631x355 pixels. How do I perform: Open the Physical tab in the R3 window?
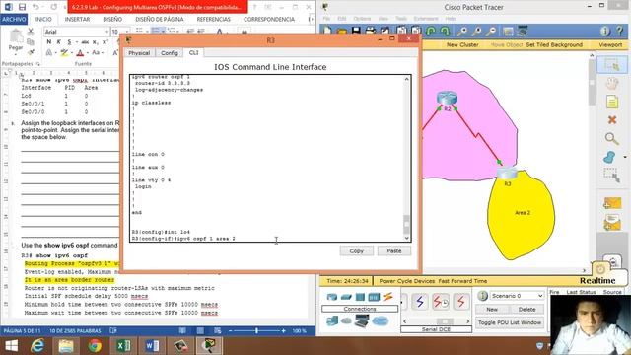point(139,53)
